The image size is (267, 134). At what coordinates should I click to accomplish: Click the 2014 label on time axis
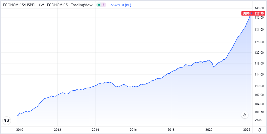(95, 130)
